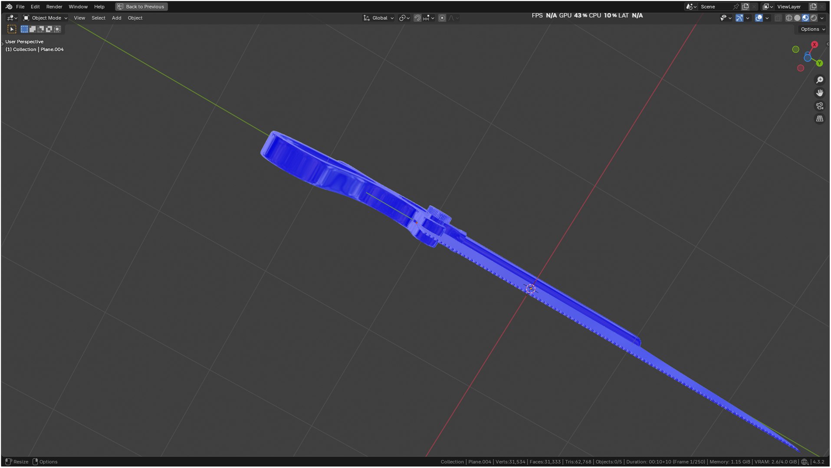Choose Set a new selection mode
This screenshot has width=831, height=468.
pos(24,29)
